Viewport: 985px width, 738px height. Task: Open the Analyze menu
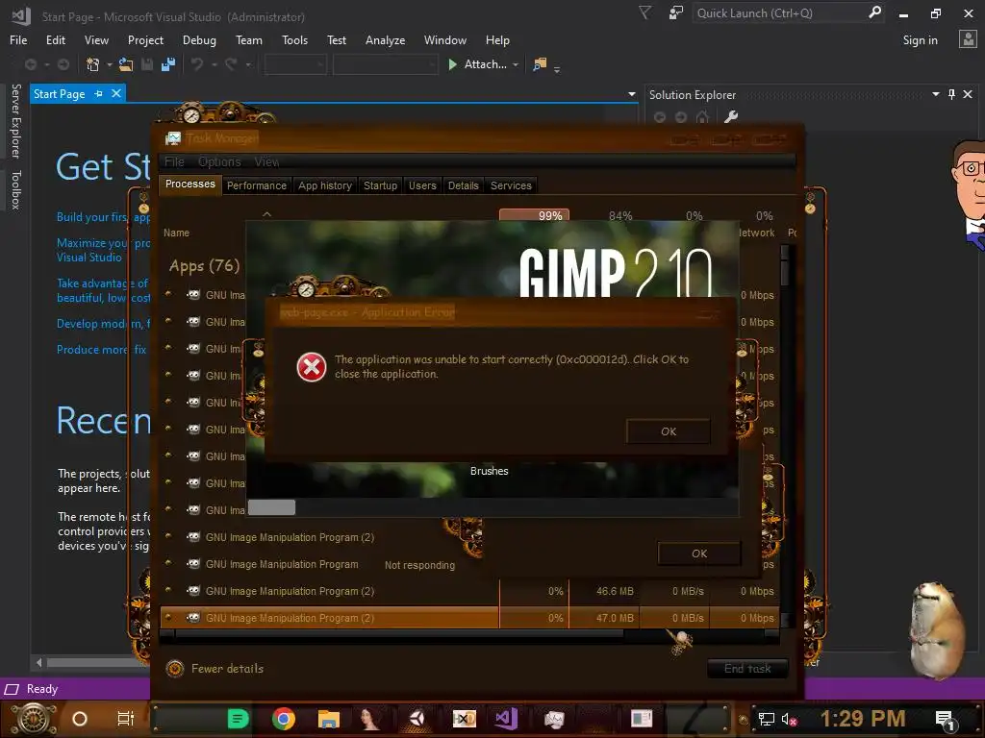click(x=385, y=40)
